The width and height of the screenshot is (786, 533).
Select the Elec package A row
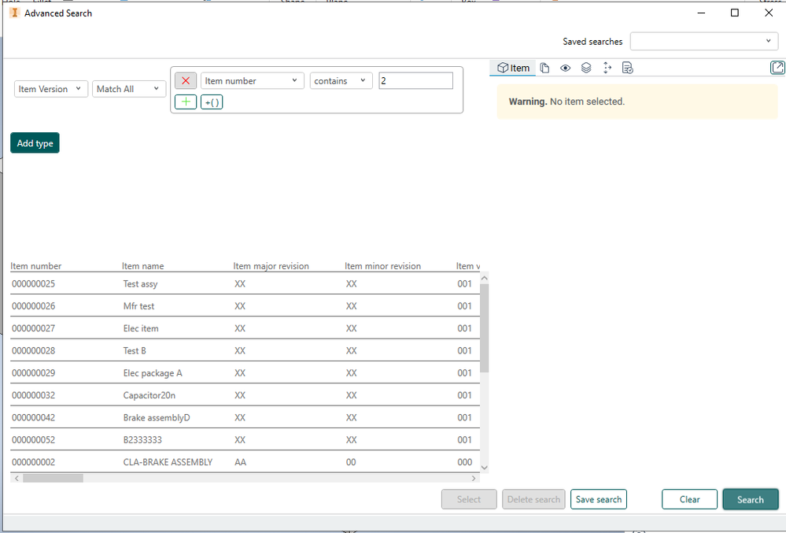(245, 373)
